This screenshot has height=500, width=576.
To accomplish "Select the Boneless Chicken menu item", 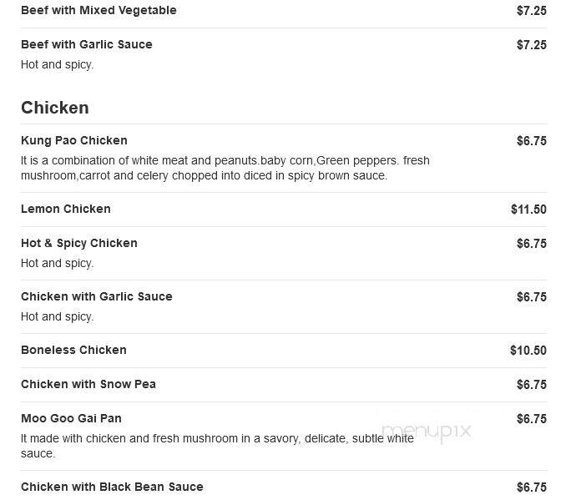I will coord(73,350).
